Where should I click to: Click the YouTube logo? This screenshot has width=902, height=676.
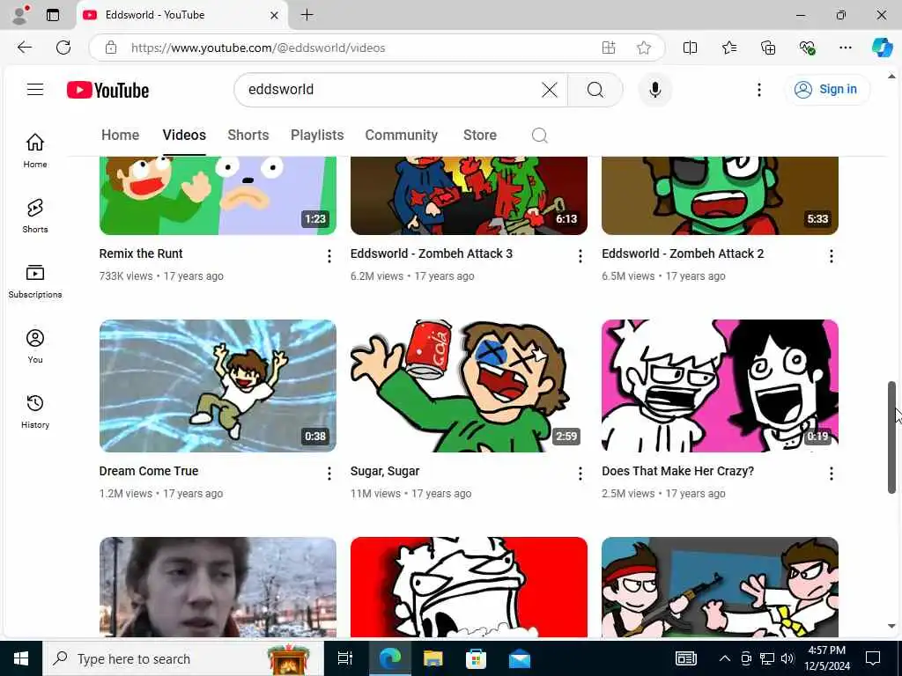tap(108, 91)
